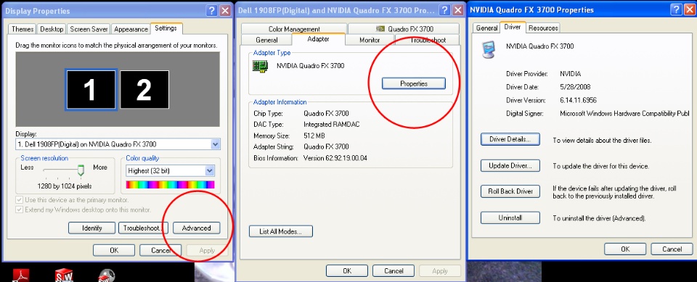Screen dimensions: 697x282
Task: Open adapter Properties button
Action: pos(414,83)
